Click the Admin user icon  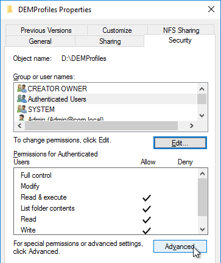(x=22, y=117)
